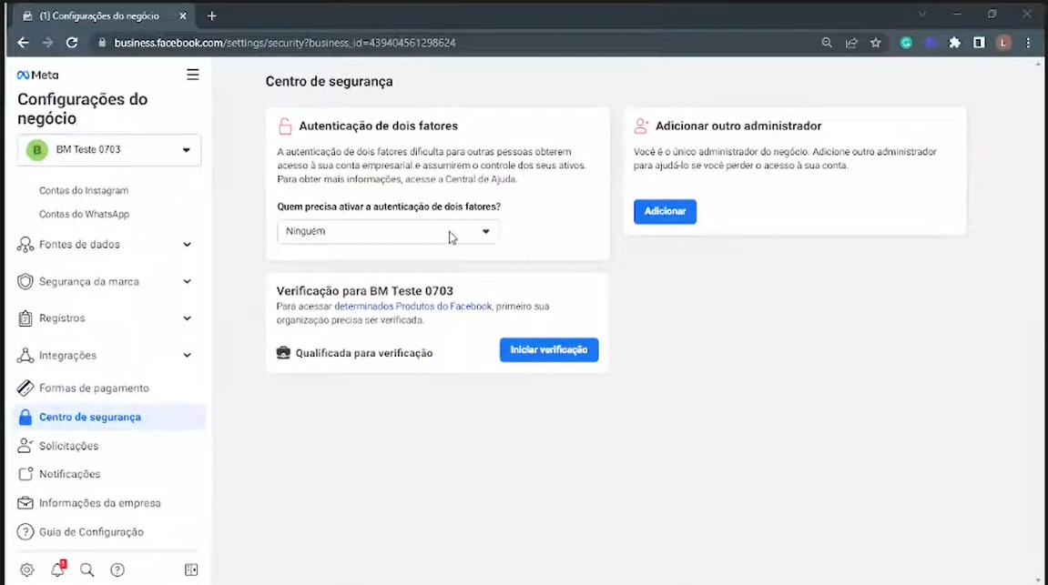Image resolution: width=1048 pixels, height=585 pixels.
Task: Open the Central de Ajuda link
Action: click(x=482, y=179)
